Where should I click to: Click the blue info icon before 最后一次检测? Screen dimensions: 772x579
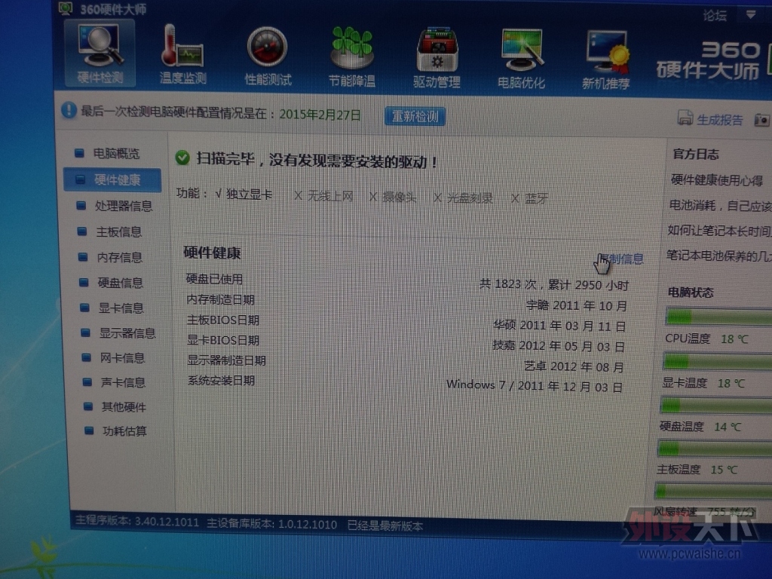click(69, 110)
